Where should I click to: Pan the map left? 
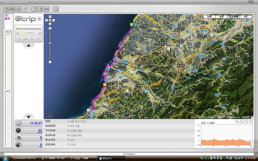[x=46, y=20]
